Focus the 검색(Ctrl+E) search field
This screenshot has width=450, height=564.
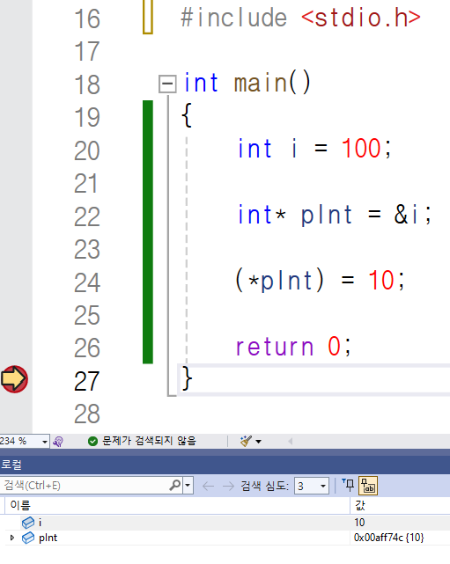click(85, 486)
